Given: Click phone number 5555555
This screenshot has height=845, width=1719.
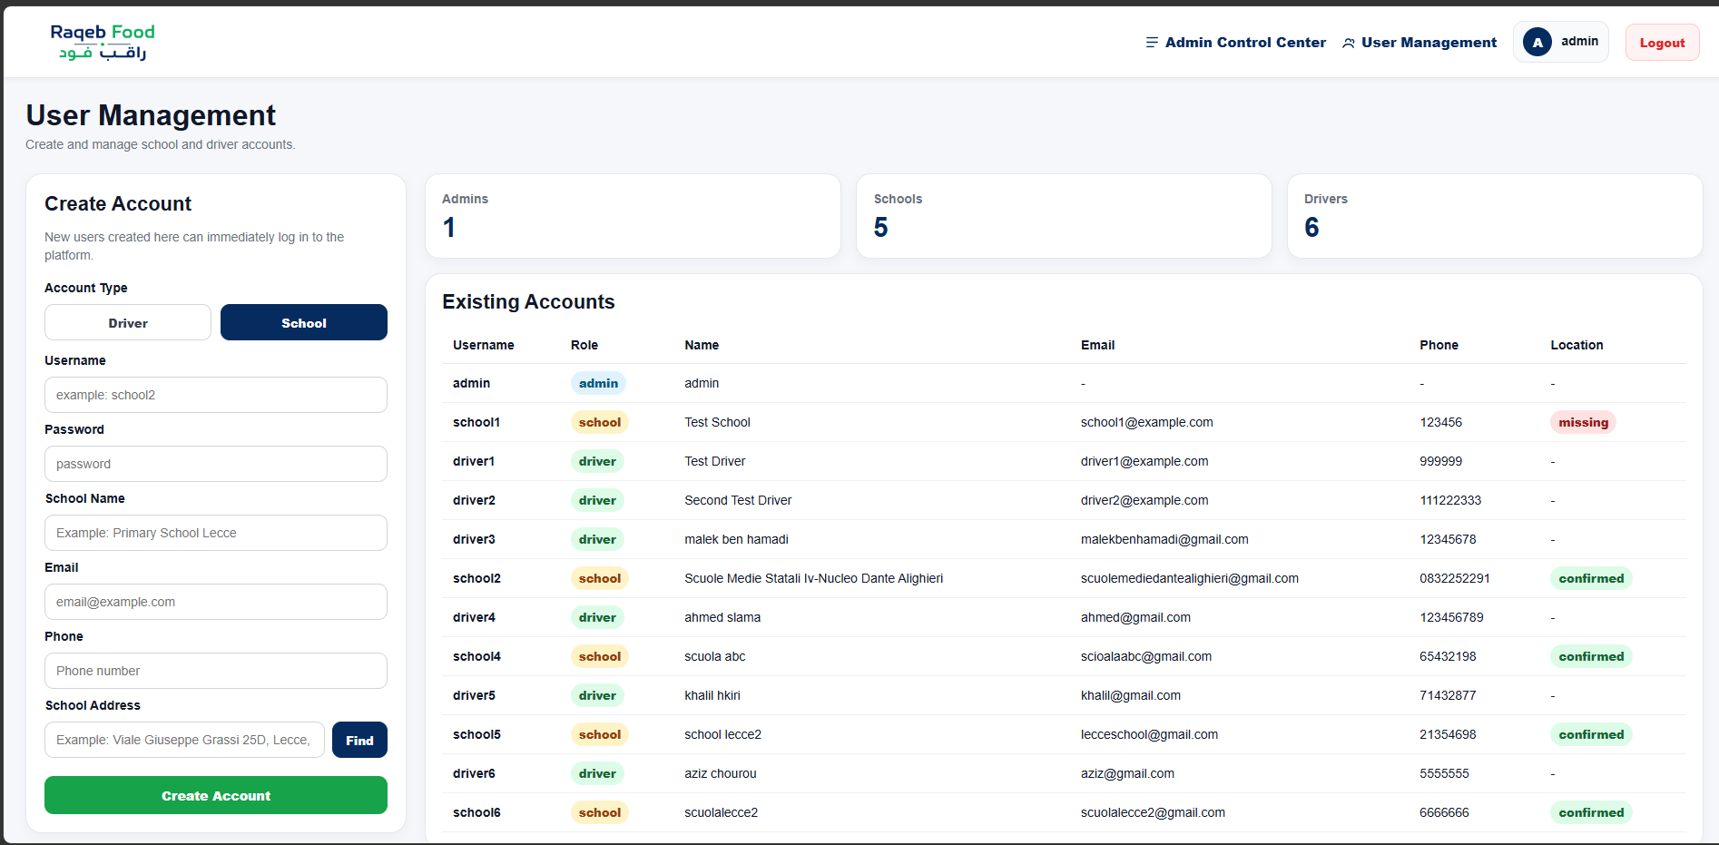Looking at the screenshot, I should pos(1444,773).
